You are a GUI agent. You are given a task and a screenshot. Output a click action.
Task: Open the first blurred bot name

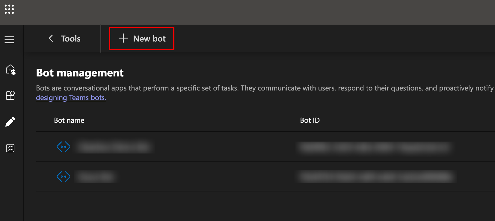point(114,147)
